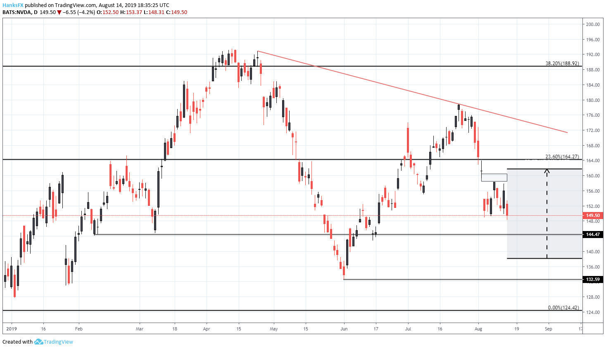Select the 0.00%(124.42) Fibonacci label
The image size is (606, 349).
tap(563, 308)
